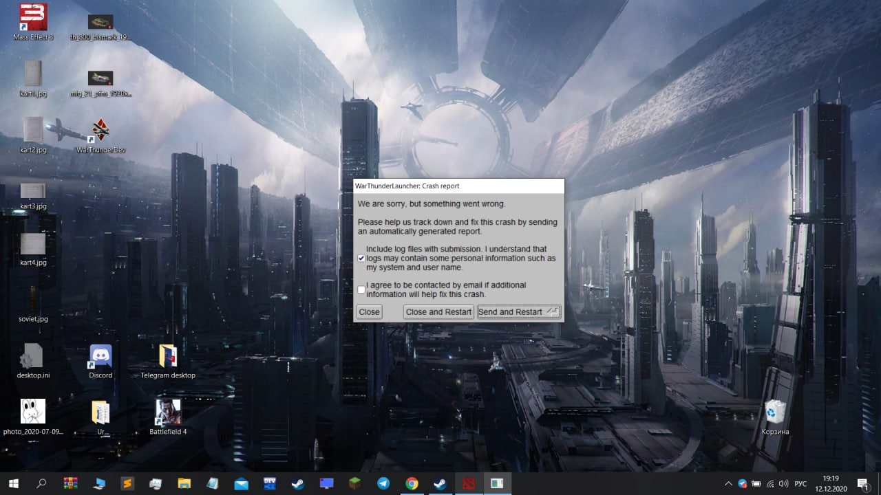This screenshot has width=881, height=495.
Task: Open File Explorer from the taskbar
Action: pyautogui.click(x=184, y=483)
